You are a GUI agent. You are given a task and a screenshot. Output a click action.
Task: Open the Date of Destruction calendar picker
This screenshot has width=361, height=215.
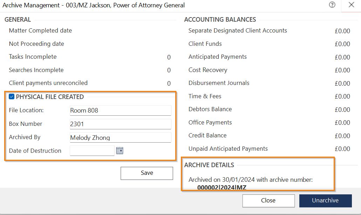tap(120, 151)
